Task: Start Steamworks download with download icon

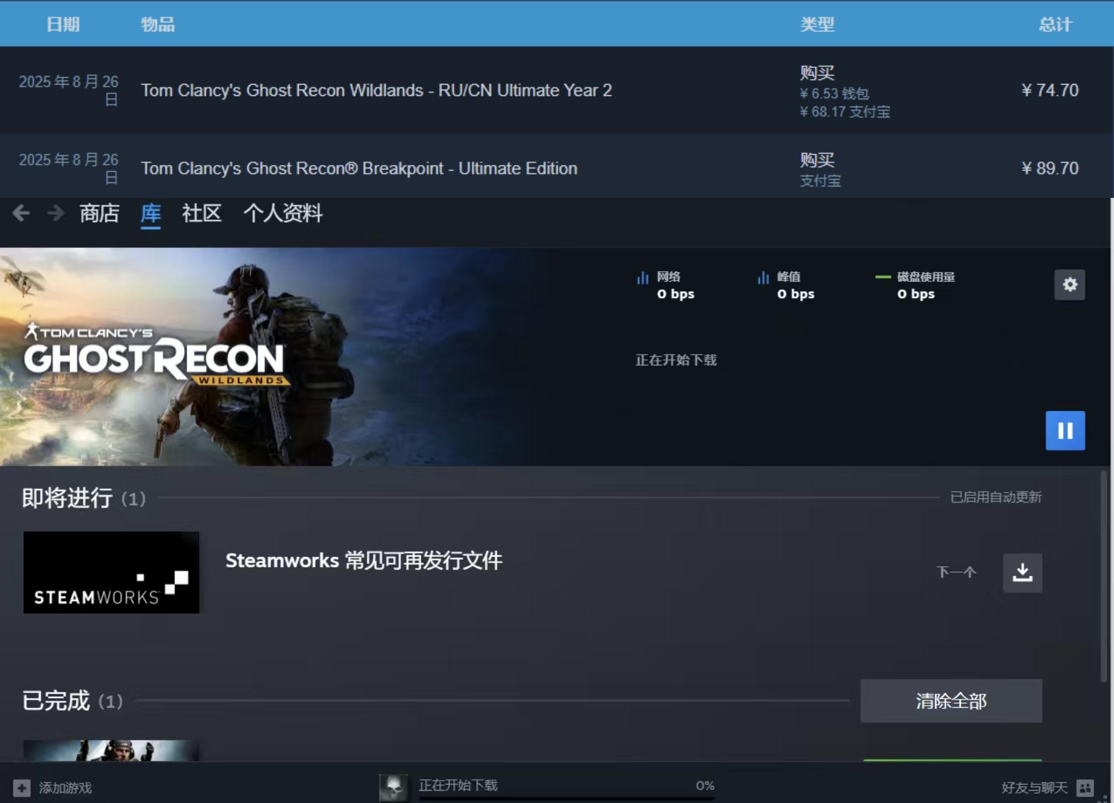Action: coord(1022,573)
